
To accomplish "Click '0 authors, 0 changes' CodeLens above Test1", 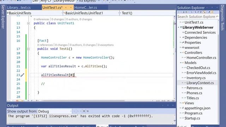I will (83, 45).
